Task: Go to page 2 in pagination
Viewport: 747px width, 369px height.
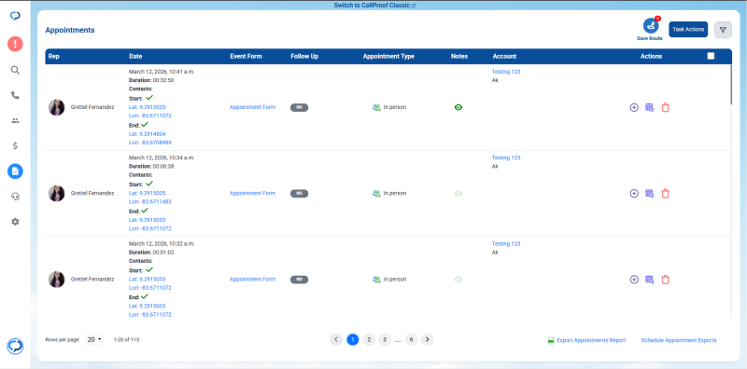Action: coord(369,339)
